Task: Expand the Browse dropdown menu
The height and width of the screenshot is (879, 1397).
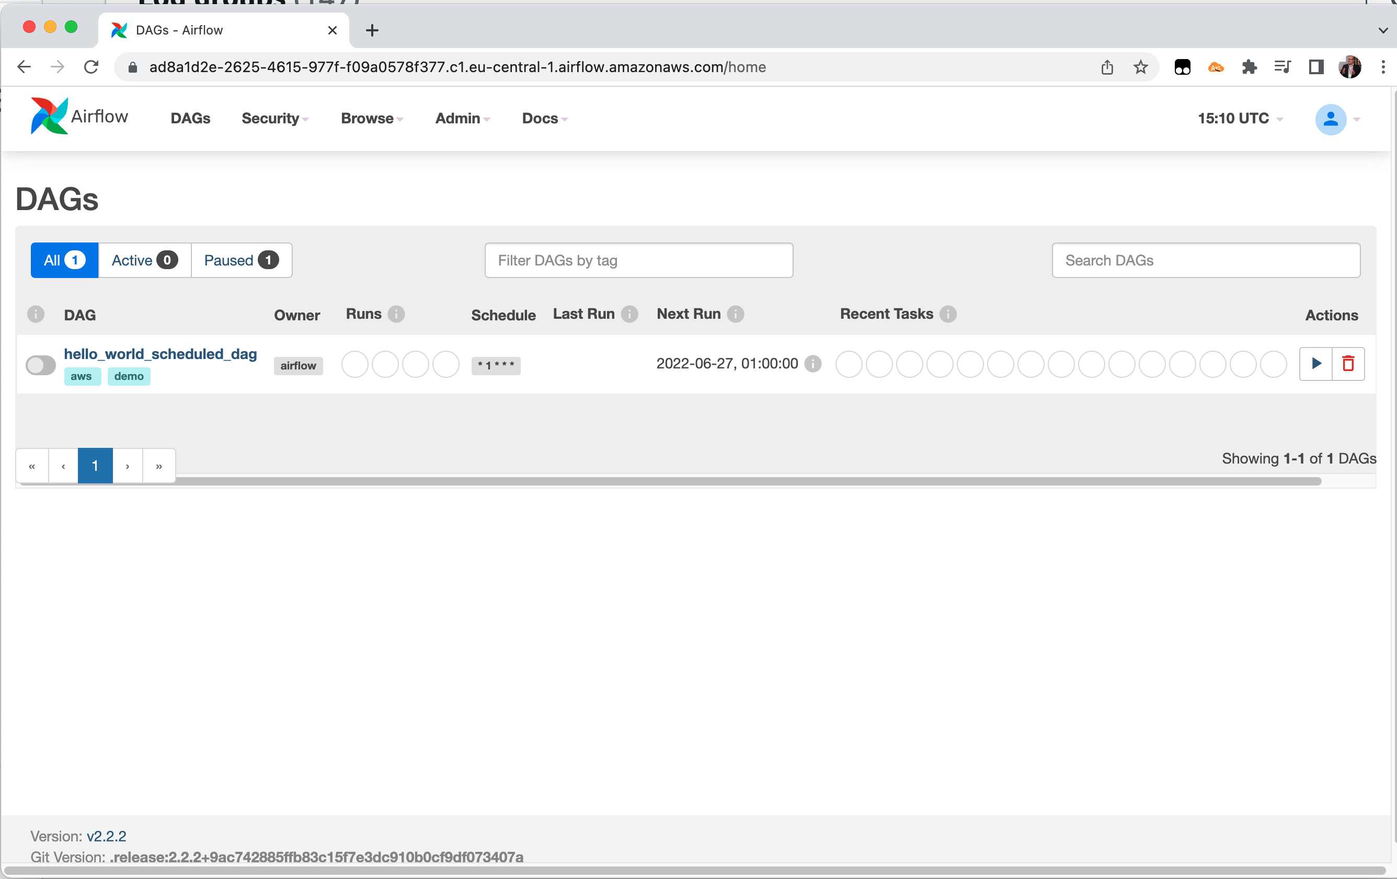Action: pyautogui.click(x=371, y=118)
